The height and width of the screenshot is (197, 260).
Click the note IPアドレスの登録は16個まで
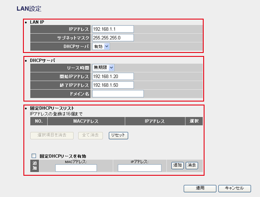tap(56, 114)
